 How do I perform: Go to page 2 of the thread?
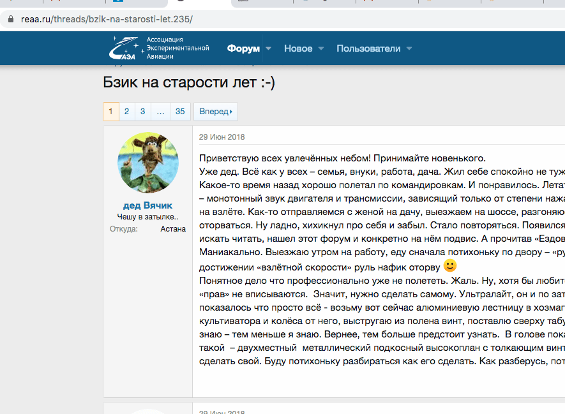pyautogui.click(x=126, y=112)
